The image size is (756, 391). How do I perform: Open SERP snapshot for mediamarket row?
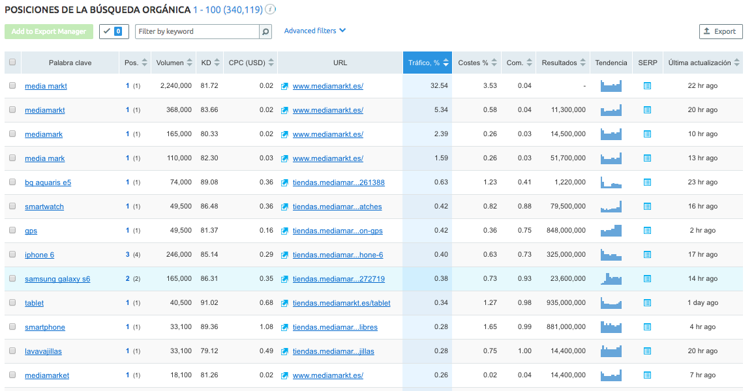click(x=647, y=375)
